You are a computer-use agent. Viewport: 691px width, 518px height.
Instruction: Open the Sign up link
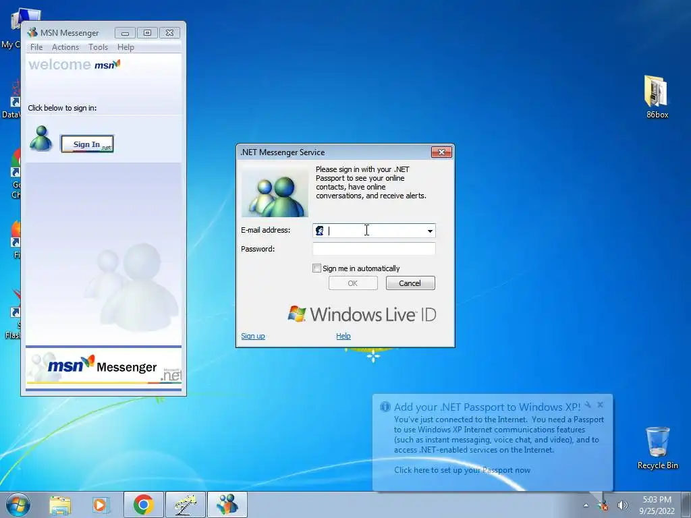253,336
